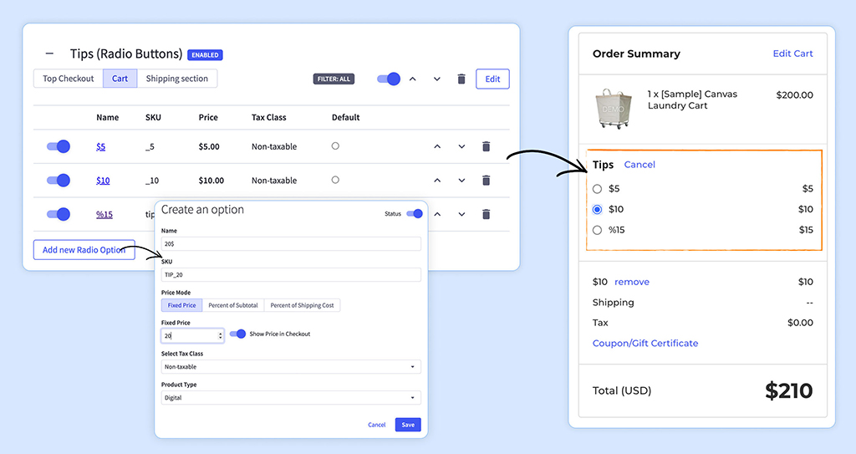Select the Cart tab
The image size is (856, 454).
tap(120, 79)
